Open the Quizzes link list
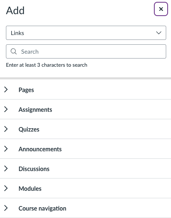The height and width of the screenshot is (218, 171). click(x=85, y=129)
